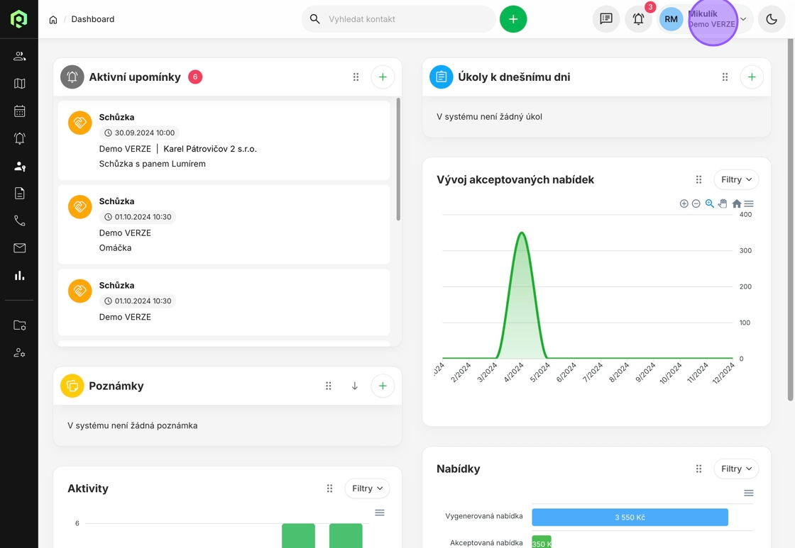Open the phone calls icon in the sidebar
This screenshot has height=548, width=795.
coord(19,220)
